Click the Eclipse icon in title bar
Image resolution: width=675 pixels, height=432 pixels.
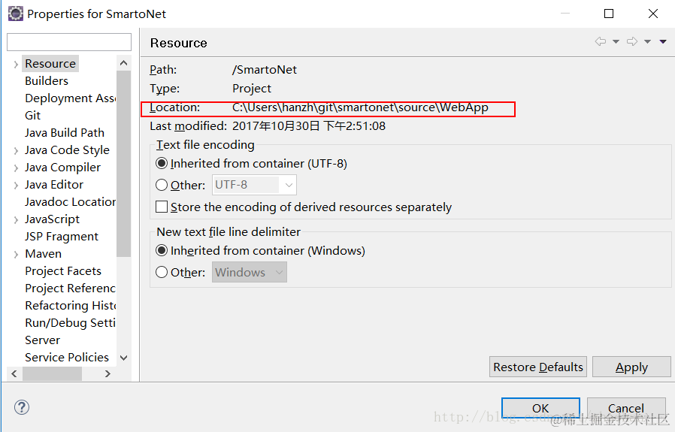(x=16, y=14)
